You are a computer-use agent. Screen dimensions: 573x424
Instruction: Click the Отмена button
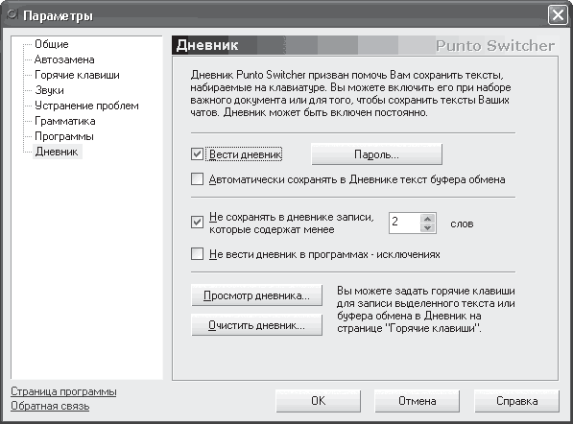pos(418,401)
